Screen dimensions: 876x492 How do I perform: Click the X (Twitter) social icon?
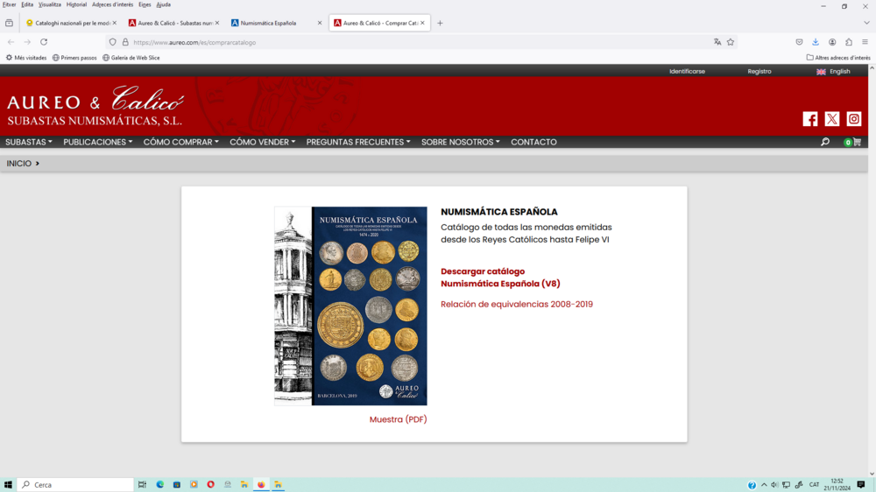pyautogui.click(x=832, y=119)
